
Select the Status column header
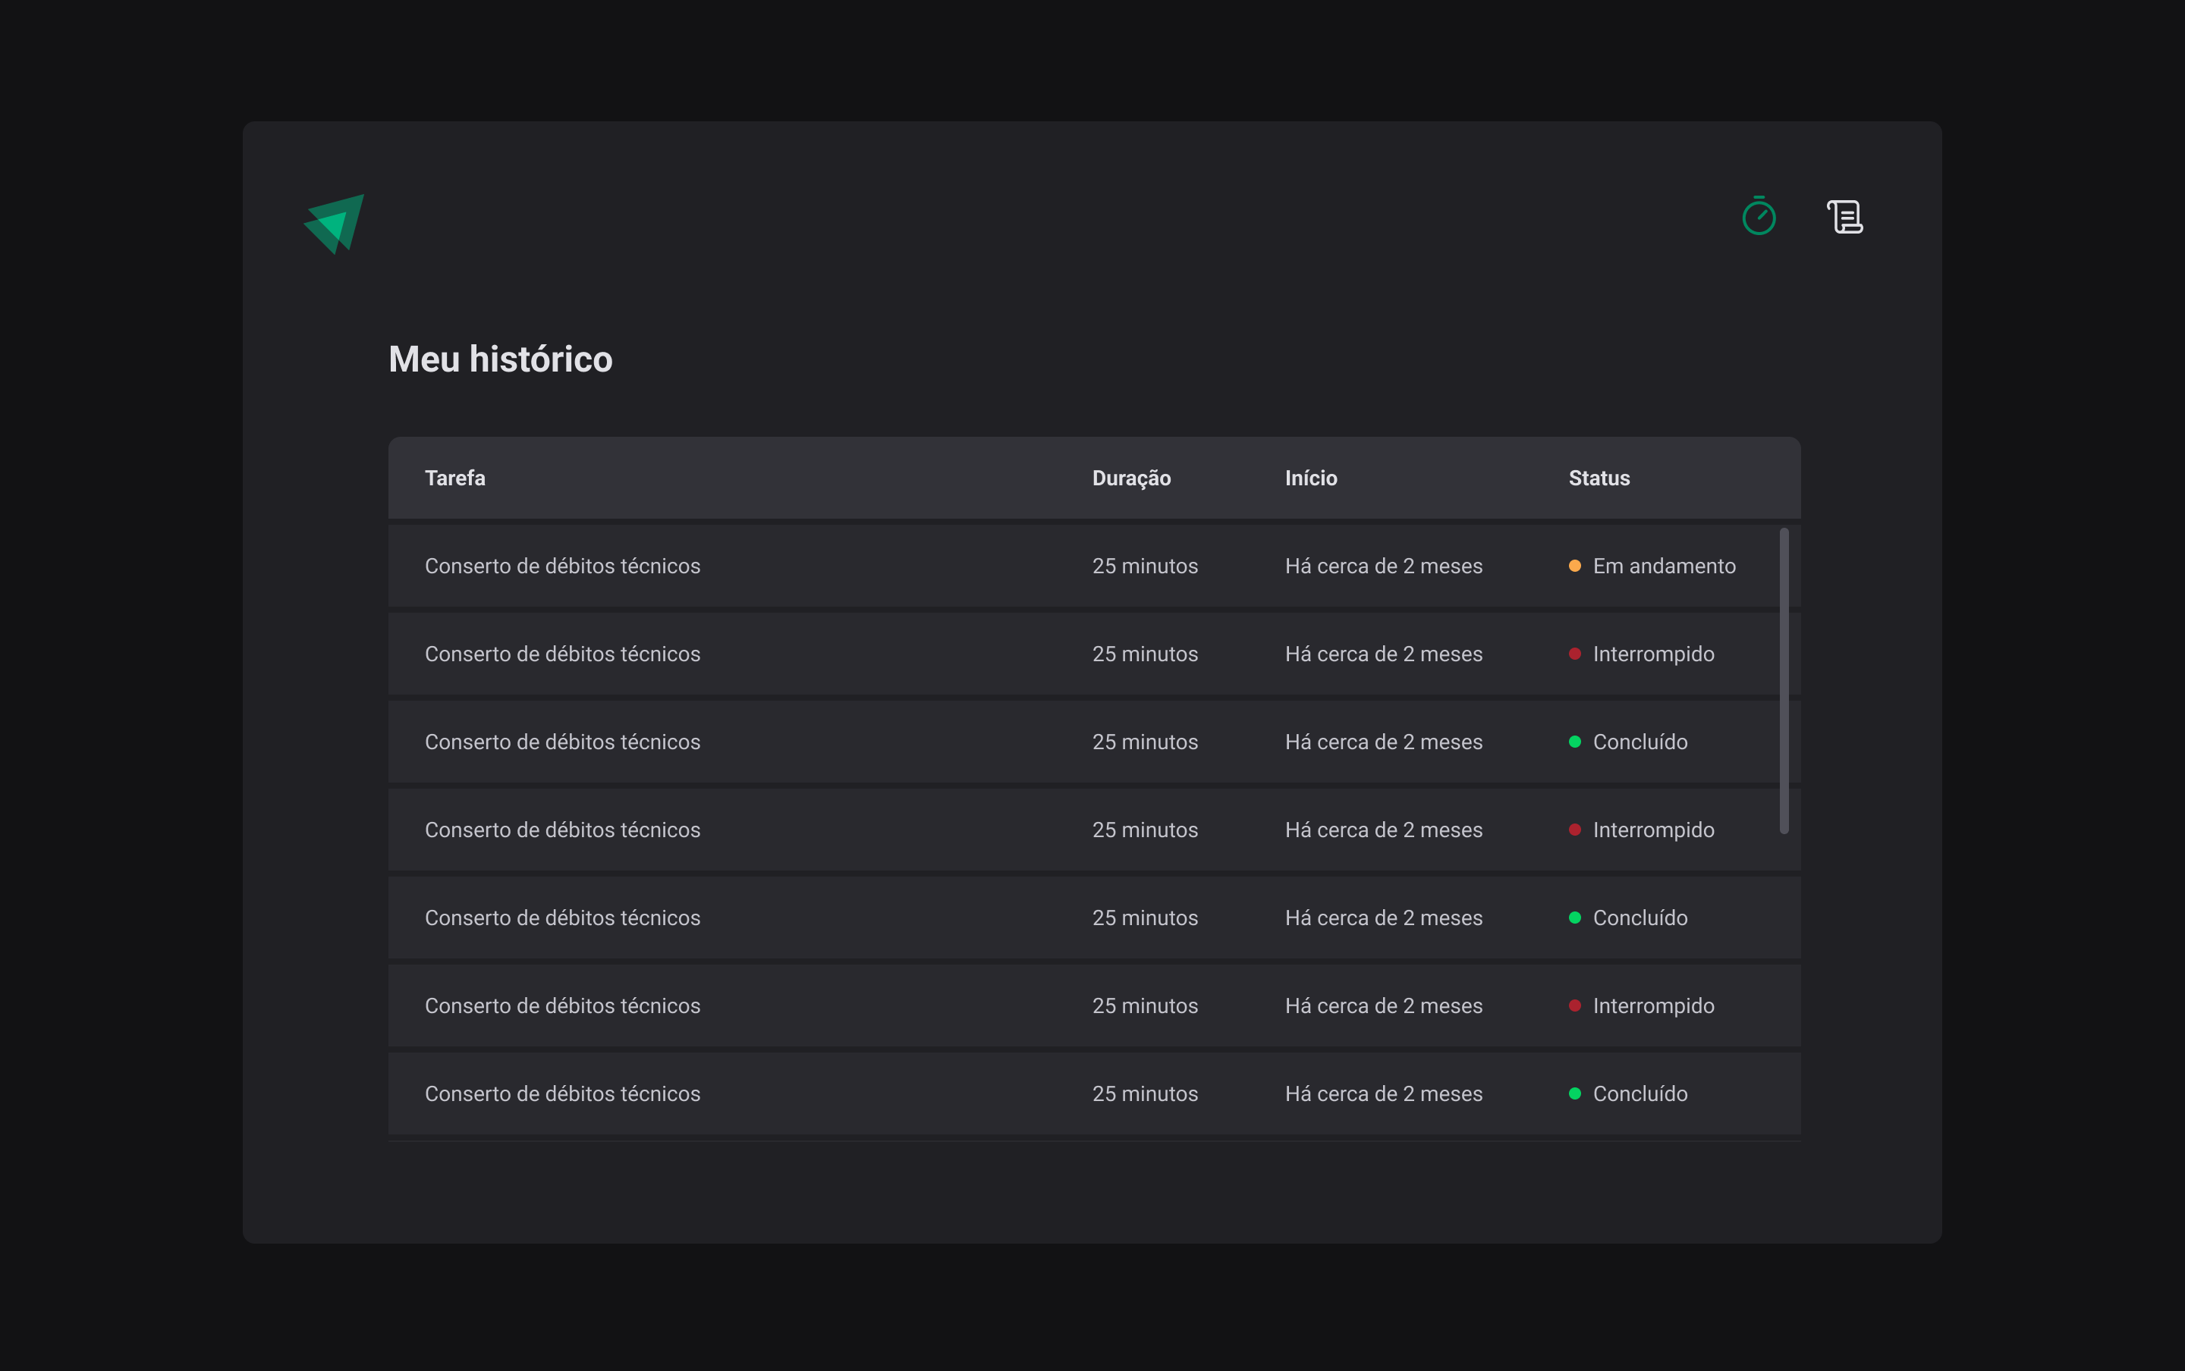pyautogui.click(x=1599, y=478)
